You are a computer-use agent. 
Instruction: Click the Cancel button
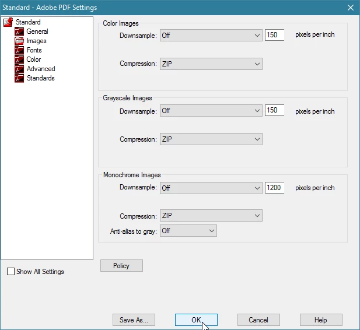(258, 320)
